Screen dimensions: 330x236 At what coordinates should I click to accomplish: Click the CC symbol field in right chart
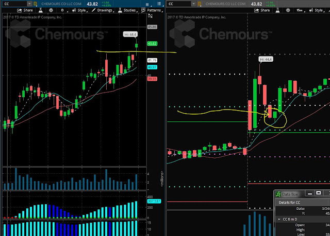179,4
